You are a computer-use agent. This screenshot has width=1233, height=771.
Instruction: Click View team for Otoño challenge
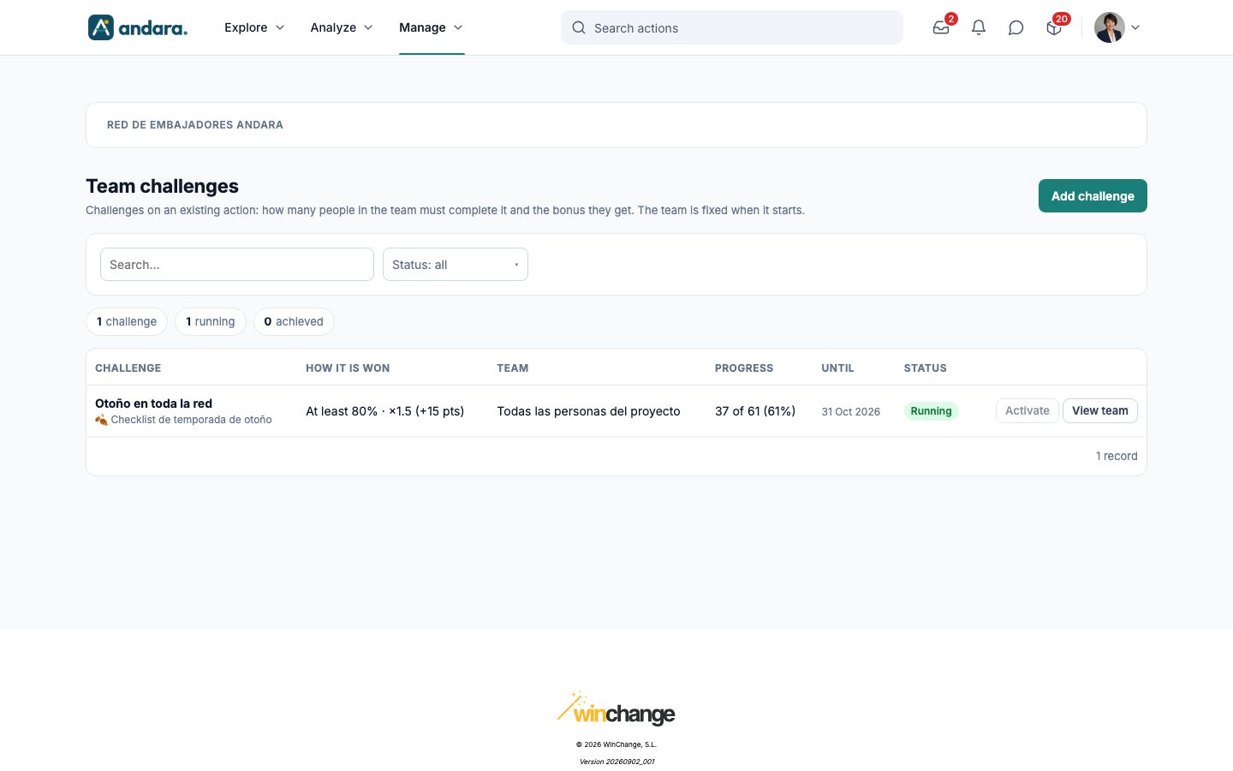click(x=1100, y=411)
